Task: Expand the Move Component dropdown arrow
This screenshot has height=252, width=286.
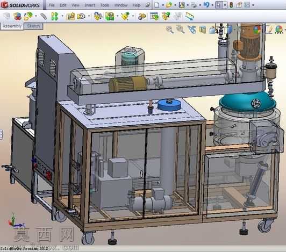Action: (89, 16)
